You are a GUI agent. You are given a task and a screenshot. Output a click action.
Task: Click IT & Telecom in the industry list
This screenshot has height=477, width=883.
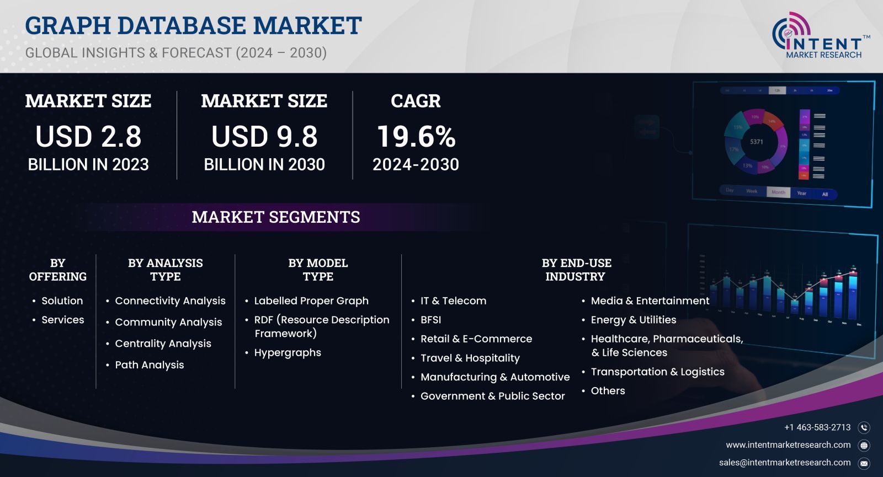(453, 301)
